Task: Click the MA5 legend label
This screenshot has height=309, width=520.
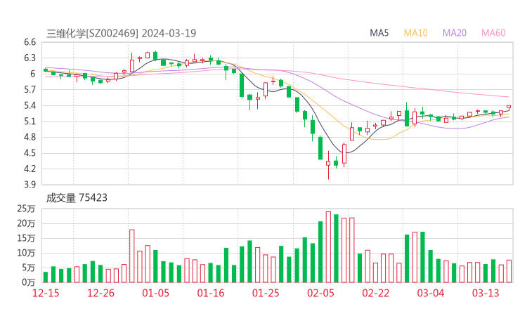Action: [379, 33]
